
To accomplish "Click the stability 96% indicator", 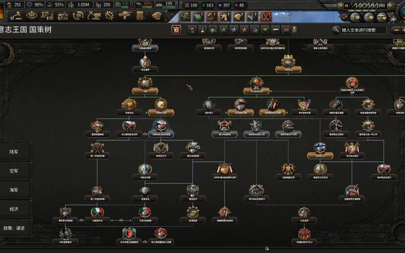I will click(x=35, y=5).
